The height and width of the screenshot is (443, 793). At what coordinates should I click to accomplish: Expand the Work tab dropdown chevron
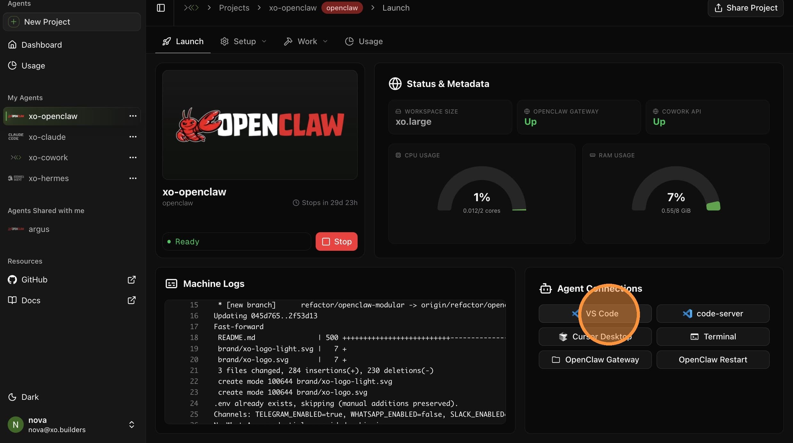pyautogui.click(x=325, y=41)
